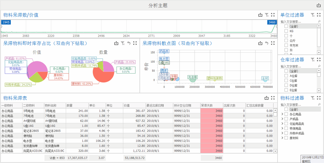324x163 pixels.
Task: Expand the 原材料 tree node
Action: tap(282, 138)
